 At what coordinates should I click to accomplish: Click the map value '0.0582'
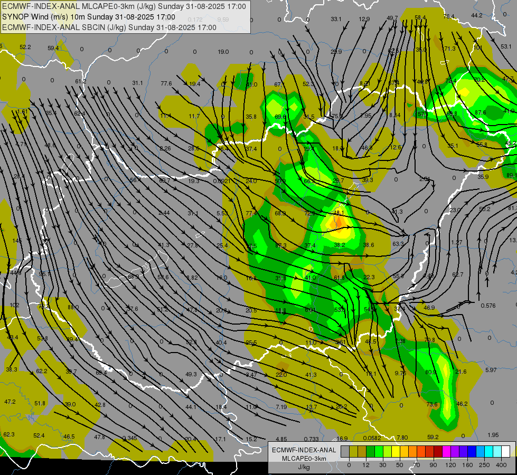[x=372, y=439]
